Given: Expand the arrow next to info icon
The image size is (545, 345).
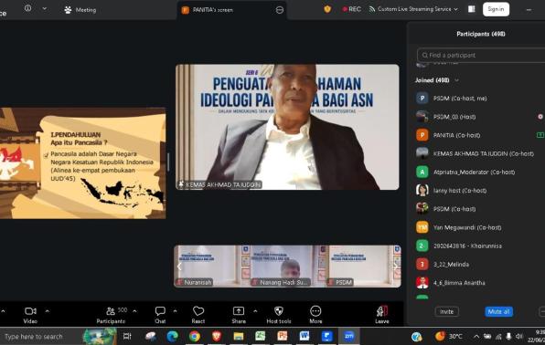Looking at the screenshot, I should point(45,8).
